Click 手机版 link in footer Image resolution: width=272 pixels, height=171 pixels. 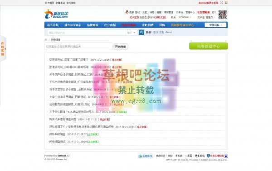(x=179, y=156)
